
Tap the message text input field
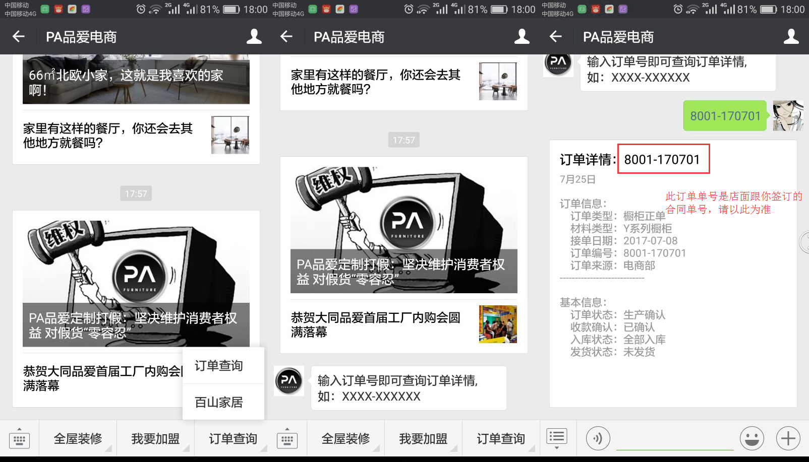(x=675, y=438)
